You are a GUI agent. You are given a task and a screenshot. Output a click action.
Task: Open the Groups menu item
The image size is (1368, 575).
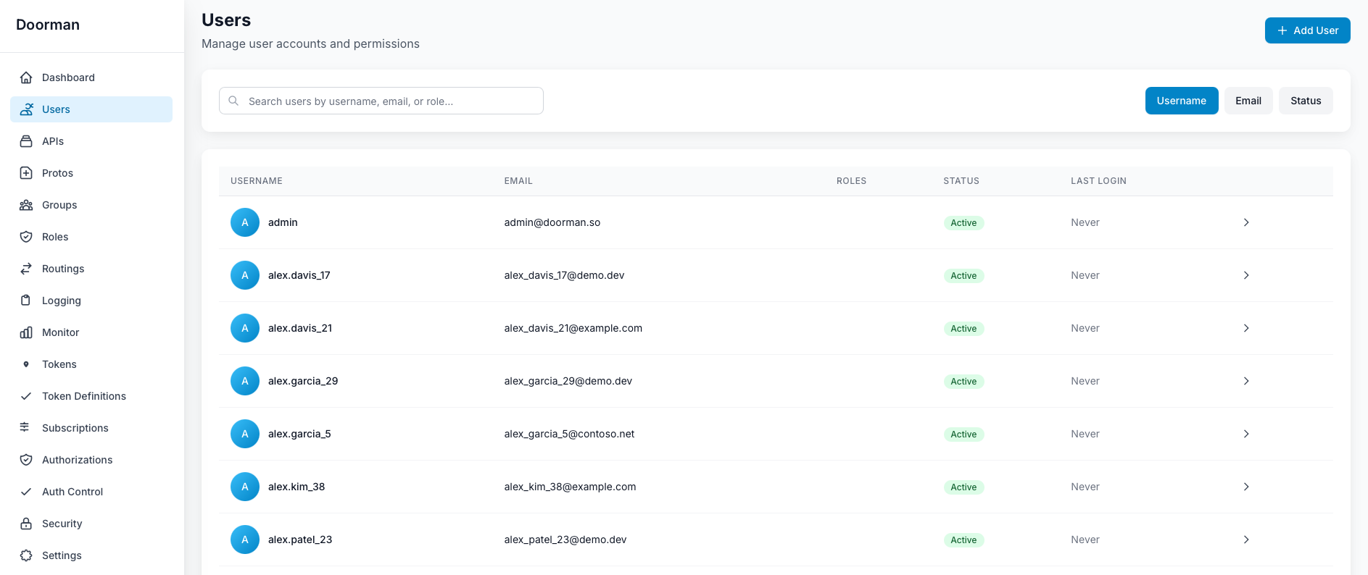point(91,205)
